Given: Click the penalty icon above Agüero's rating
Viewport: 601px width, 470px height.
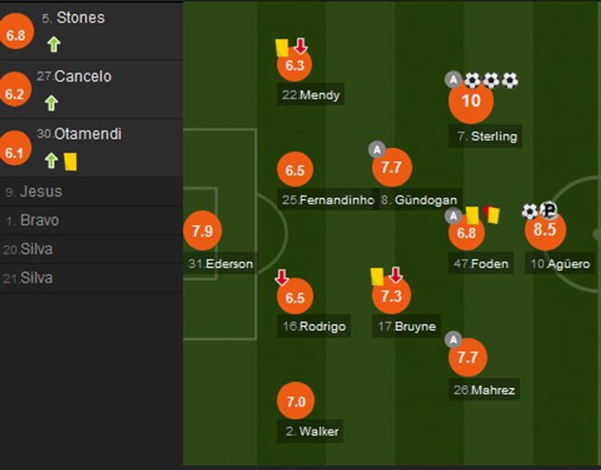Looking at the screenshot, I should coord(548,211).
